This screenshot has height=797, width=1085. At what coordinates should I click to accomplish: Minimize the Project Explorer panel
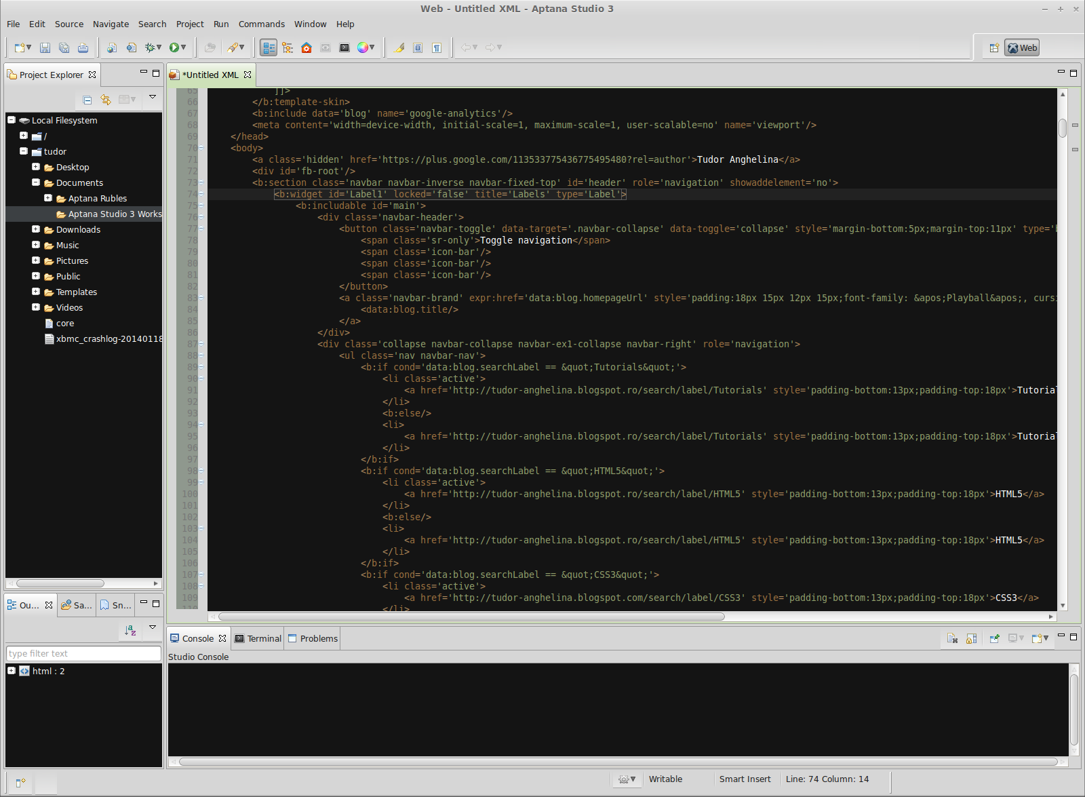tap(144, 72)
